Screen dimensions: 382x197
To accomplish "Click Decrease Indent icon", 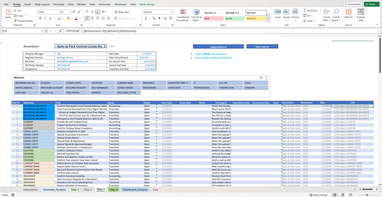I will coord(104,18).
